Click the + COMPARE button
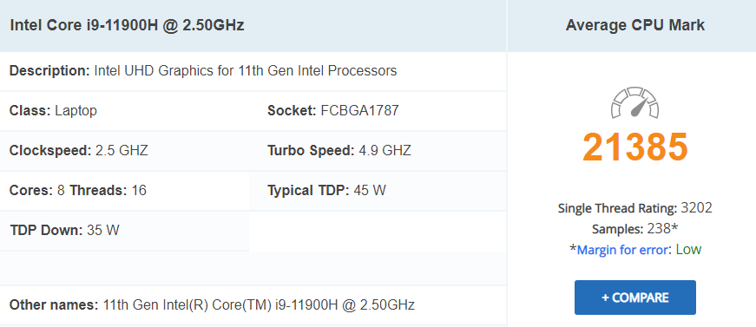756x327 pixels. coord(635,298)
